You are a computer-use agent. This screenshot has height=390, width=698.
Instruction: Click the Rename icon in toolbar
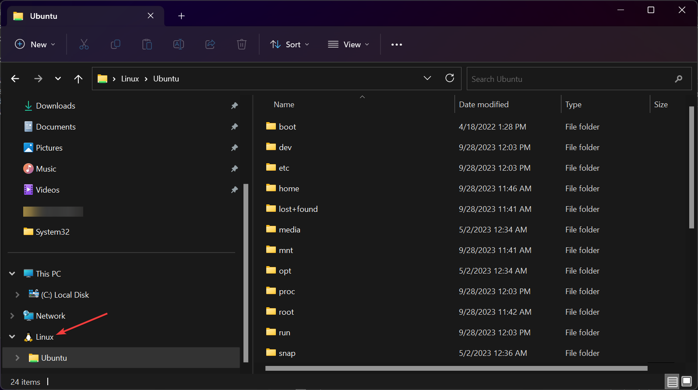179,44
